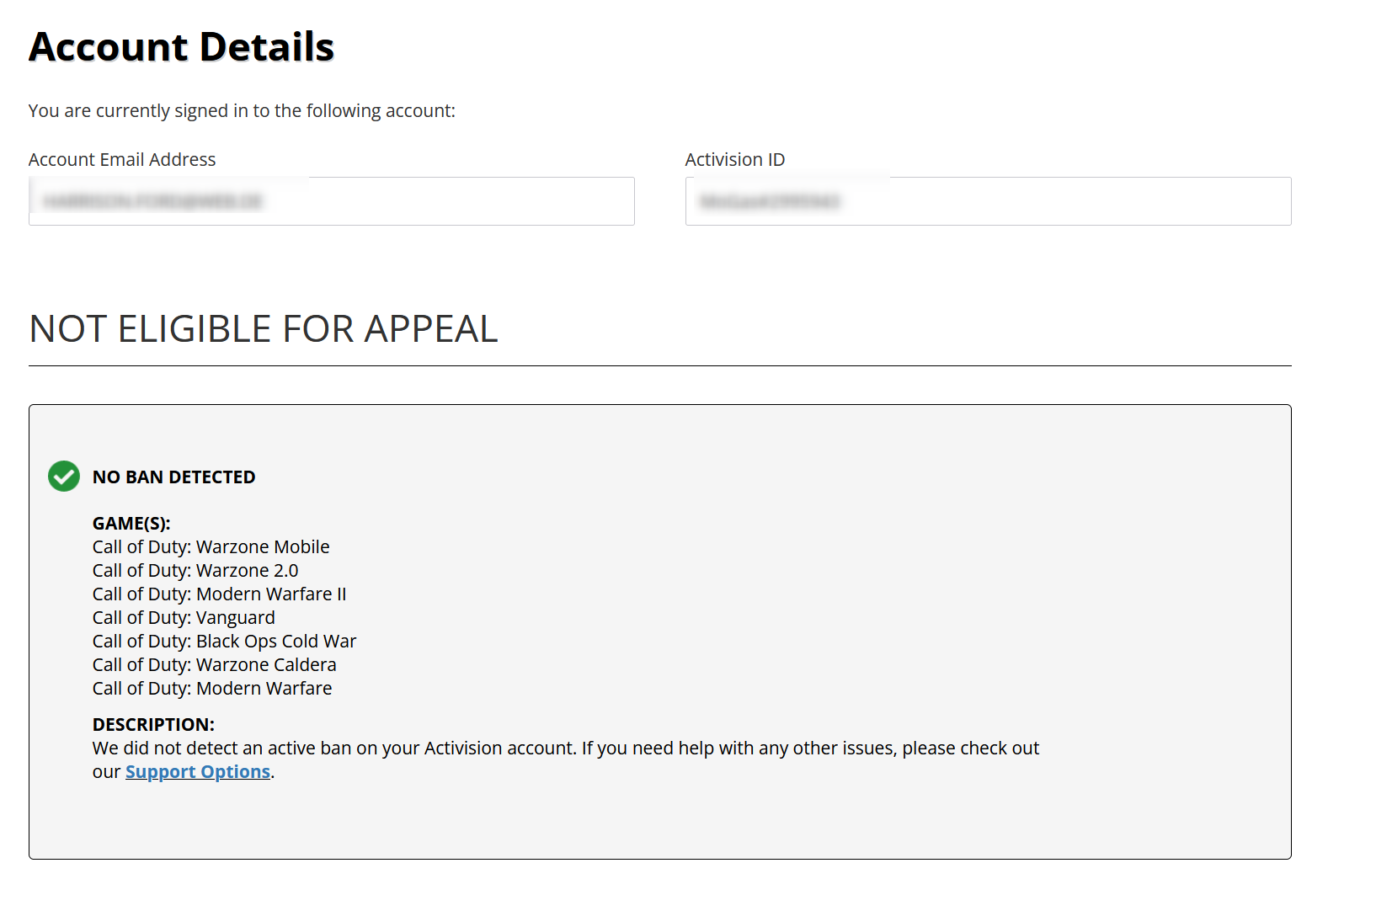Open the Support Options link

click(198, 772)
